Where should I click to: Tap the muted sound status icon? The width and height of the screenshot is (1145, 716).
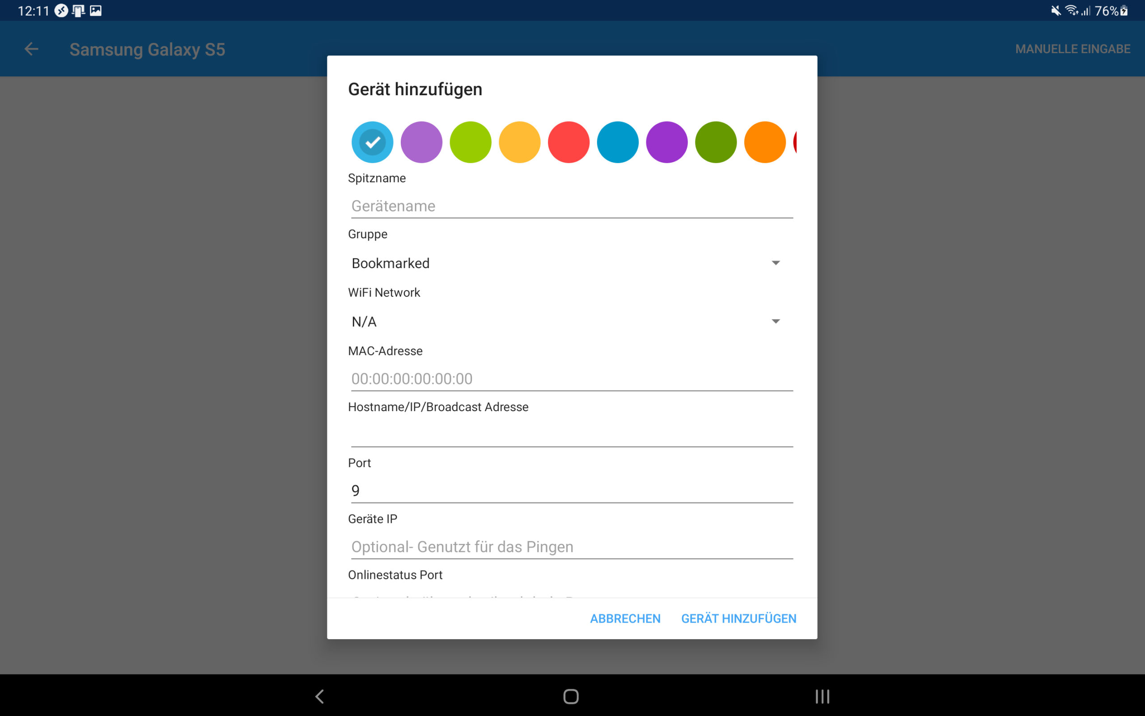coord(1056,10)
